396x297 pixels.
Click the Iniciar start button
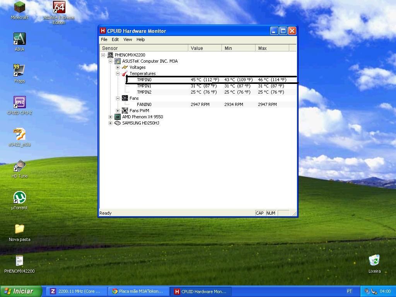tap(21, 291)
